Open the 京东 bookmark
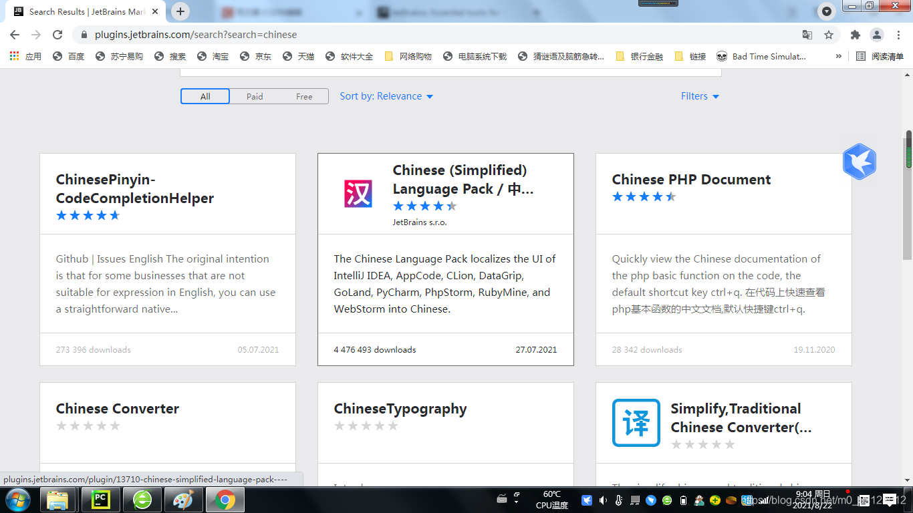Image resolution: width=913 pixels, height=513 pixels. [255, 57]
